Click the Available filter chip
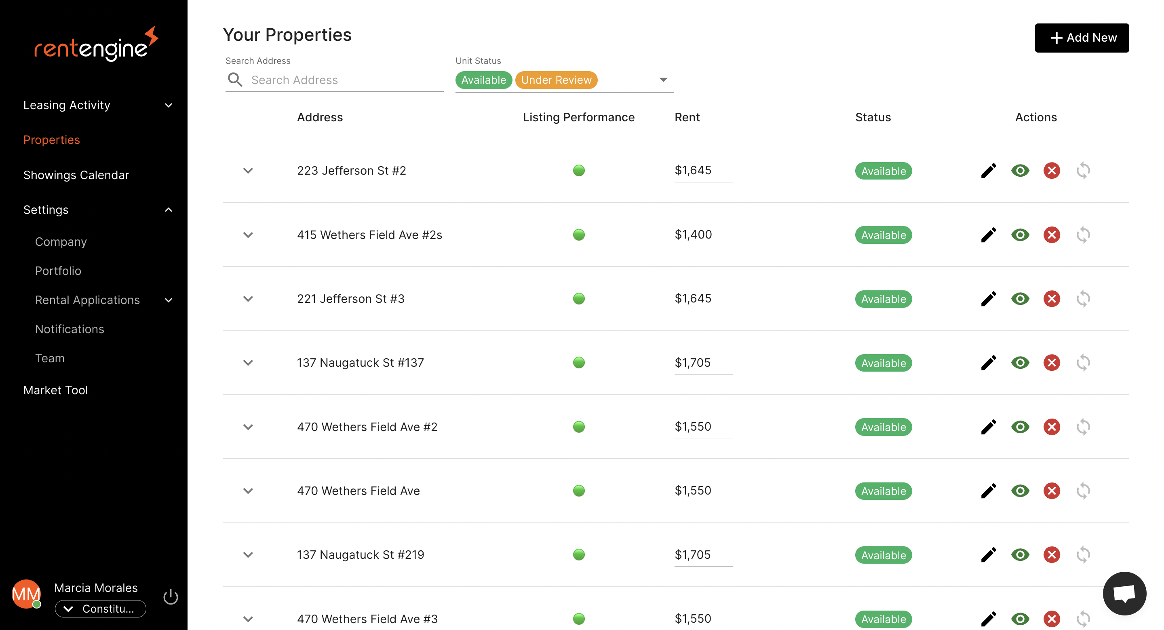This screenshot has height=630, width=1164. [x=483, y=80]
